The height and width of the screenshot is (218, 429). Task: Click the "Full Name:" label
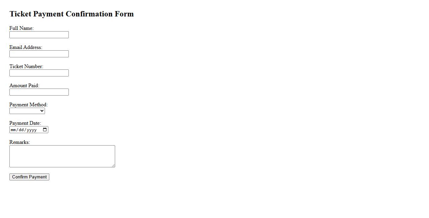coord(21,28)
